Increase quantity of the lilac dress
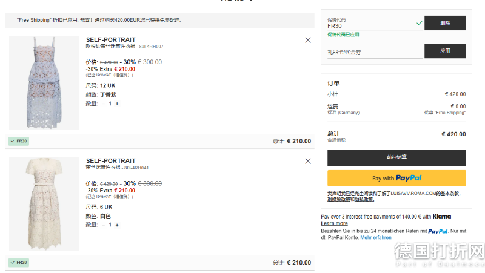485x273 pixels. coord(117,104)
